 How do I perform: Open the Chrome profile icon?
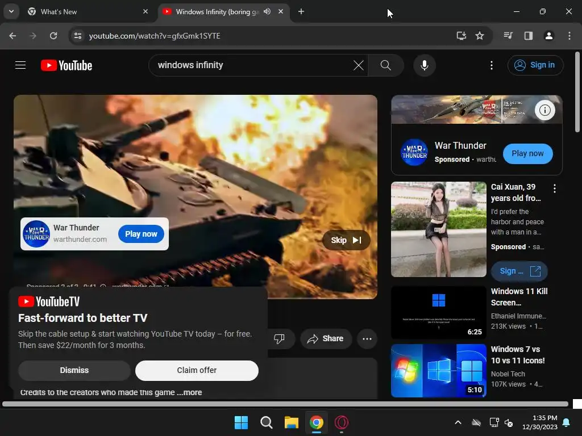(548, 36)
